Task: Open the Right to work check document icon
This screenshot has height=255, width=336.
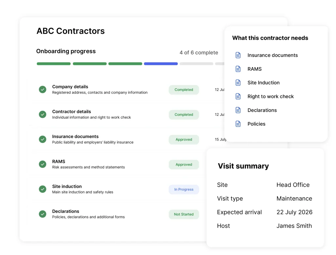Action: tap(238, 96)
